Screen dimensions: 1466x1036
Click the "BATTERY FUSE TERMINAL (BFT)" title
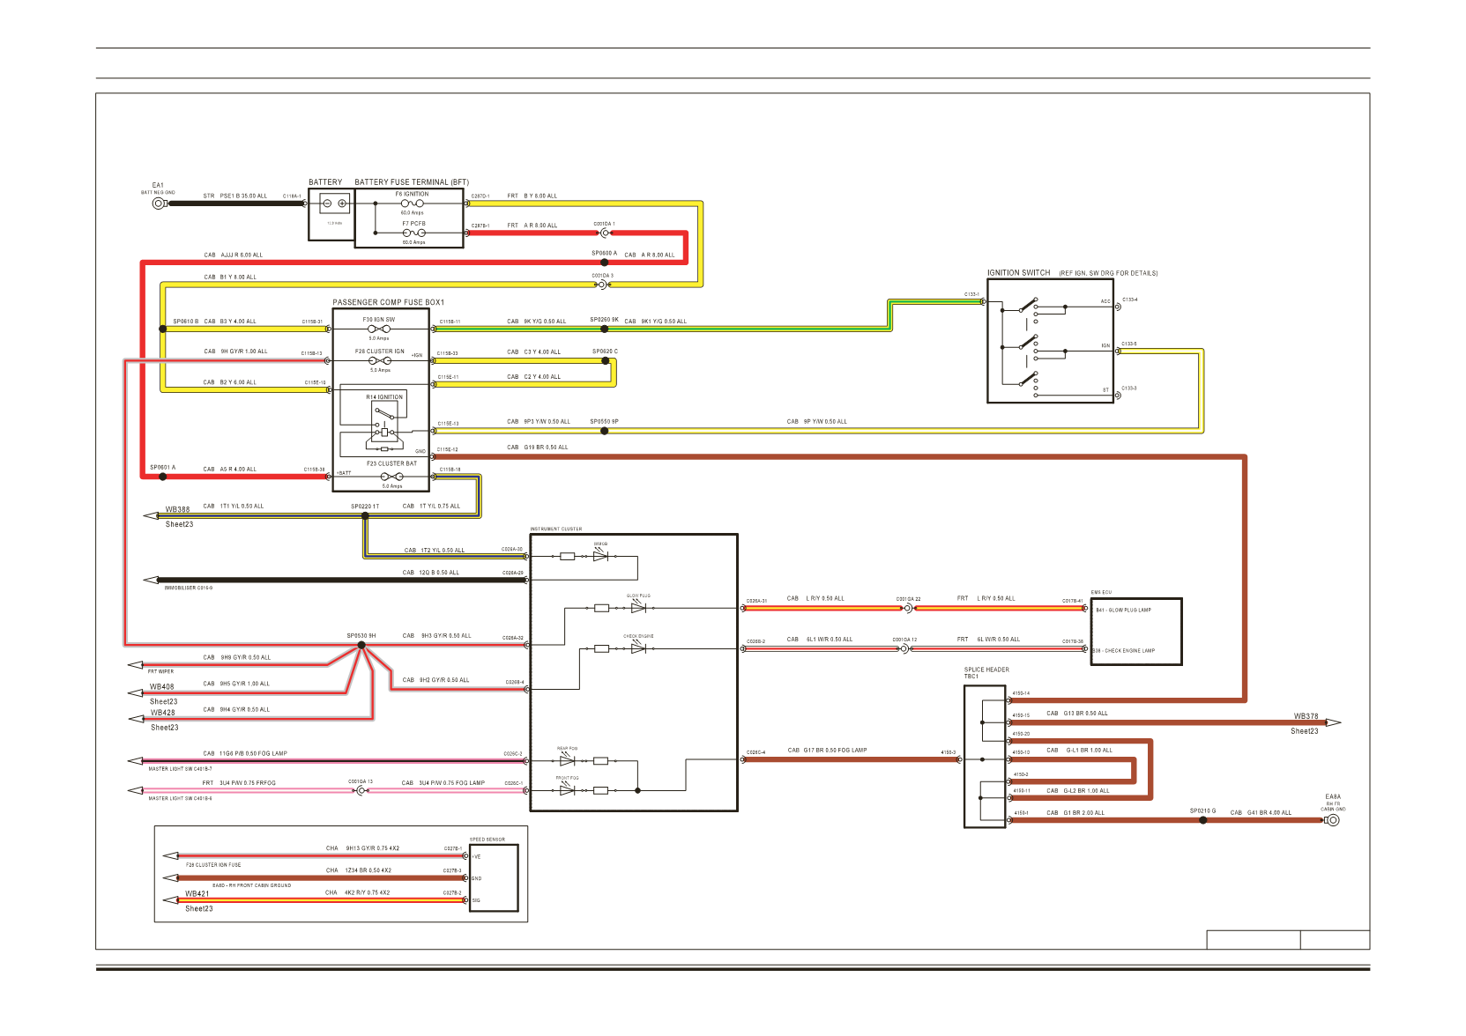[x=412, y=182]
